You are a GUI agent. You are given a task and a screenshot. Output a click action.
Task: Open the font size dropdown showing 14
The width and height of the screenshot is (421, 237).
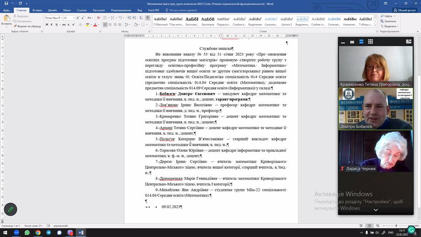click(69, 18)
